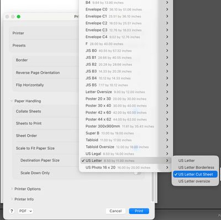Choose Poster 42 x 60 paper size
221x220 pixels.
tap(126, 112)
